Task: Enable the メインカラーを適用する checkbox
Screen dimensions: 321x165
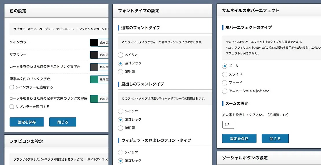Action: [12, 87]
